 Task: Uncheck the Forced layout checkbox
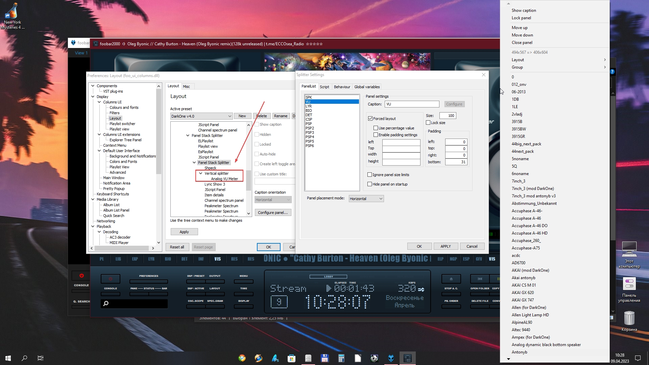point(370,119)
